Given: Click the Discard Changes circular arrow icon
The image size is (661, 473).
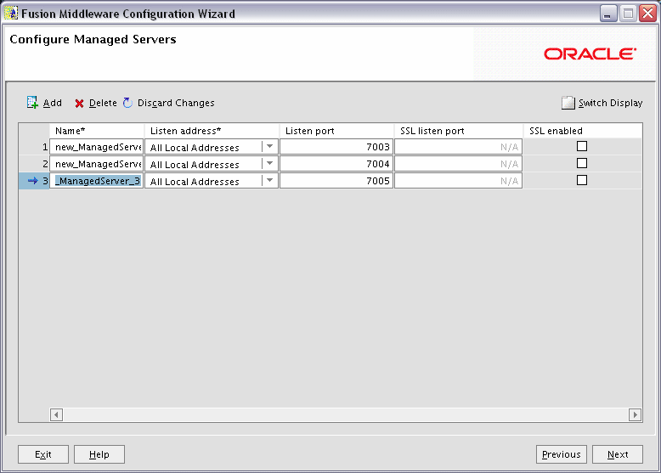Looking at the screenshot, I should click(x=127, y=103).
